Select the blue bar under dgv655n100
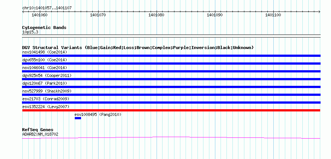This screenshot has width=331, height=159. tap(171, 64)
